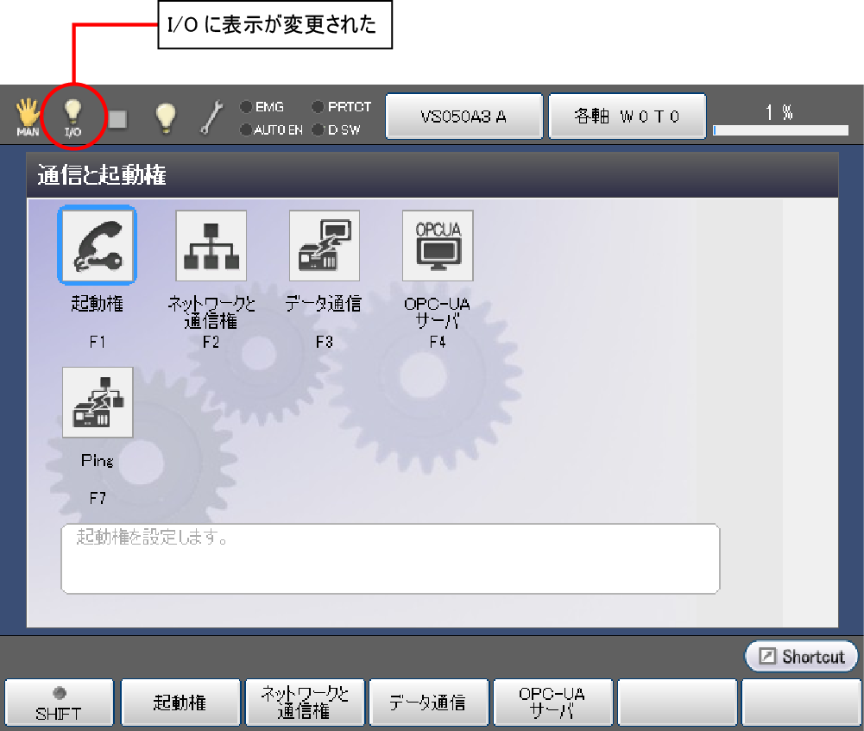Toggle the SHIFT key button

pyautogui.click(x=59, y=703)
